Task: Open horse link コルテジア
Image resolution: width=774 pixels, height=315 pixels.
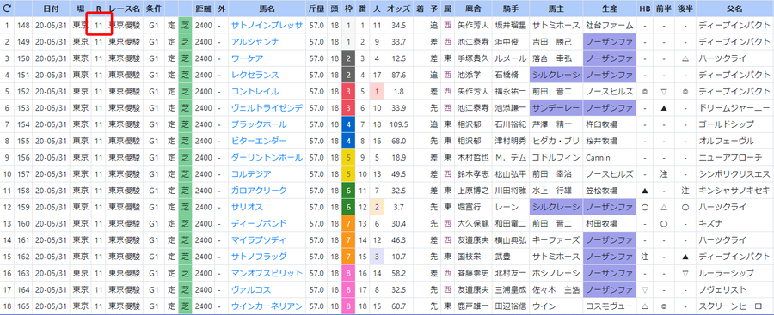Action: 251,174
